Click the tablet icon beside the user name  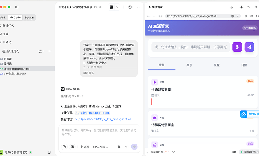(x=49, y=153)
